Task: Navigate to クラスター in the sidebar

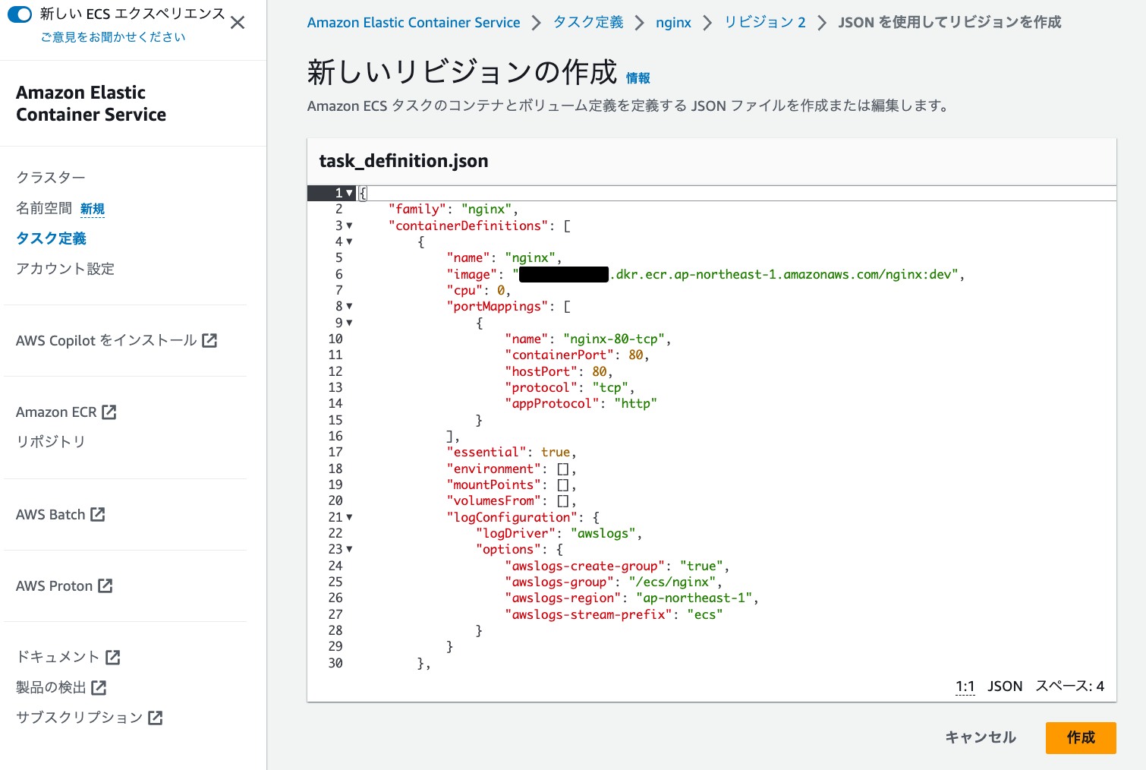Action: [50, 176]
